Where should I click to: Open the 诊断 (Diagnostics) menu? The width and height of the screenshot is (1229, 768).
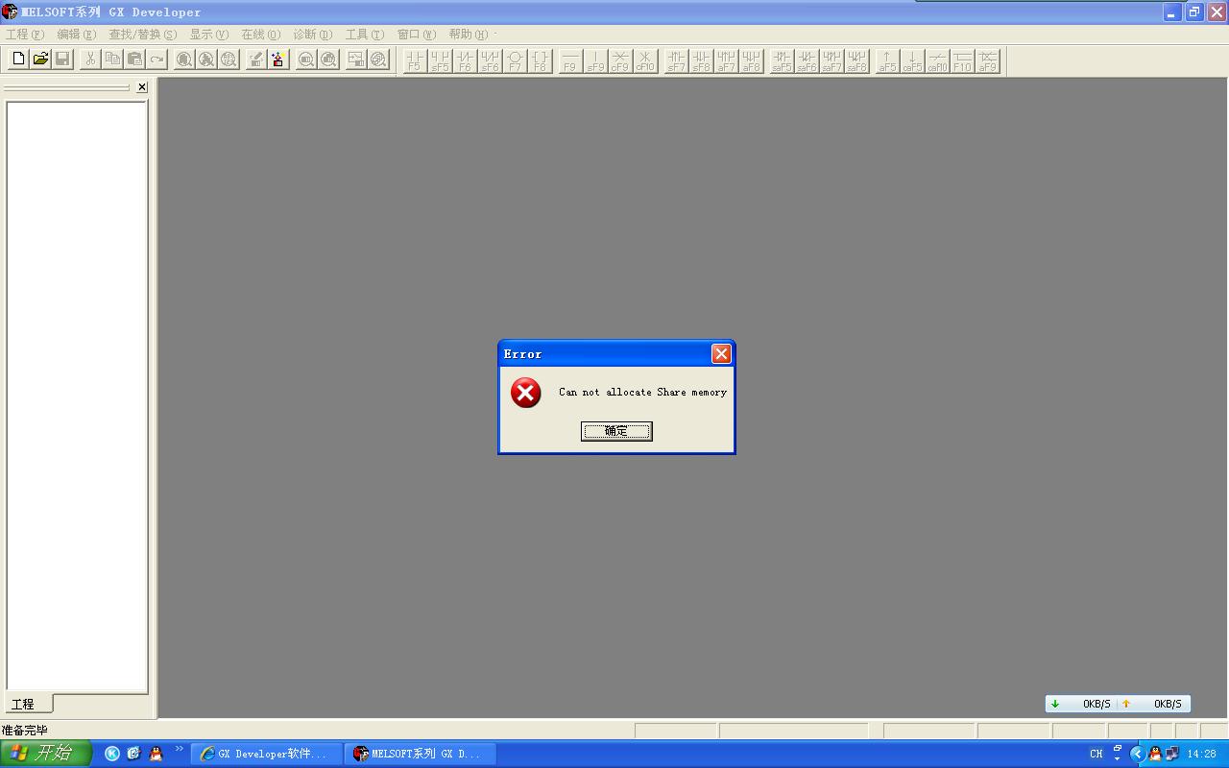(x=312, y=35)
